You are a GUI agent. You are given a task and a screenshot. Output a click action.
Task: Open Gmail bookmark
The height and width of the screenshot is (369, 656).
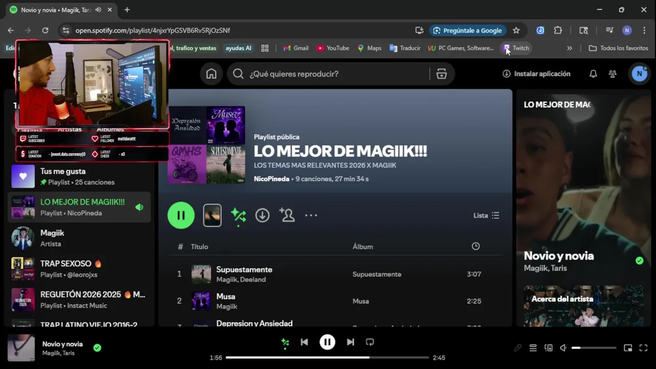point(295,48)
